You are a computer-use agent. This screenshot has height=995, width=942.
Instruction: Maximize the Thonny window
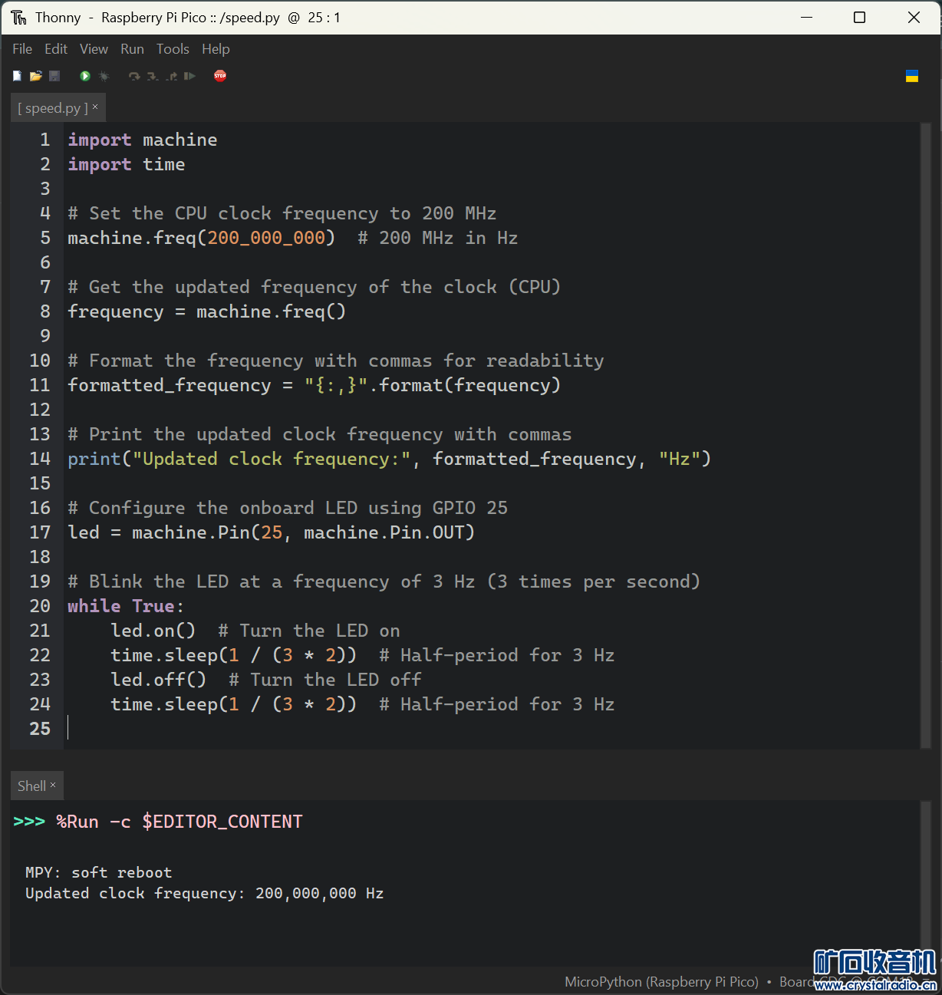tap(860, 17)
